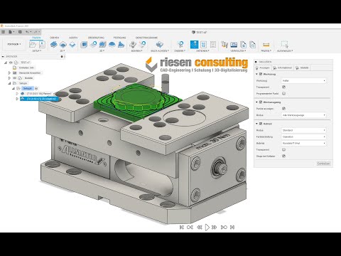Toggle the Werkzeugweg section checkbox
341x256 pixels.
[x=261, y=102]
